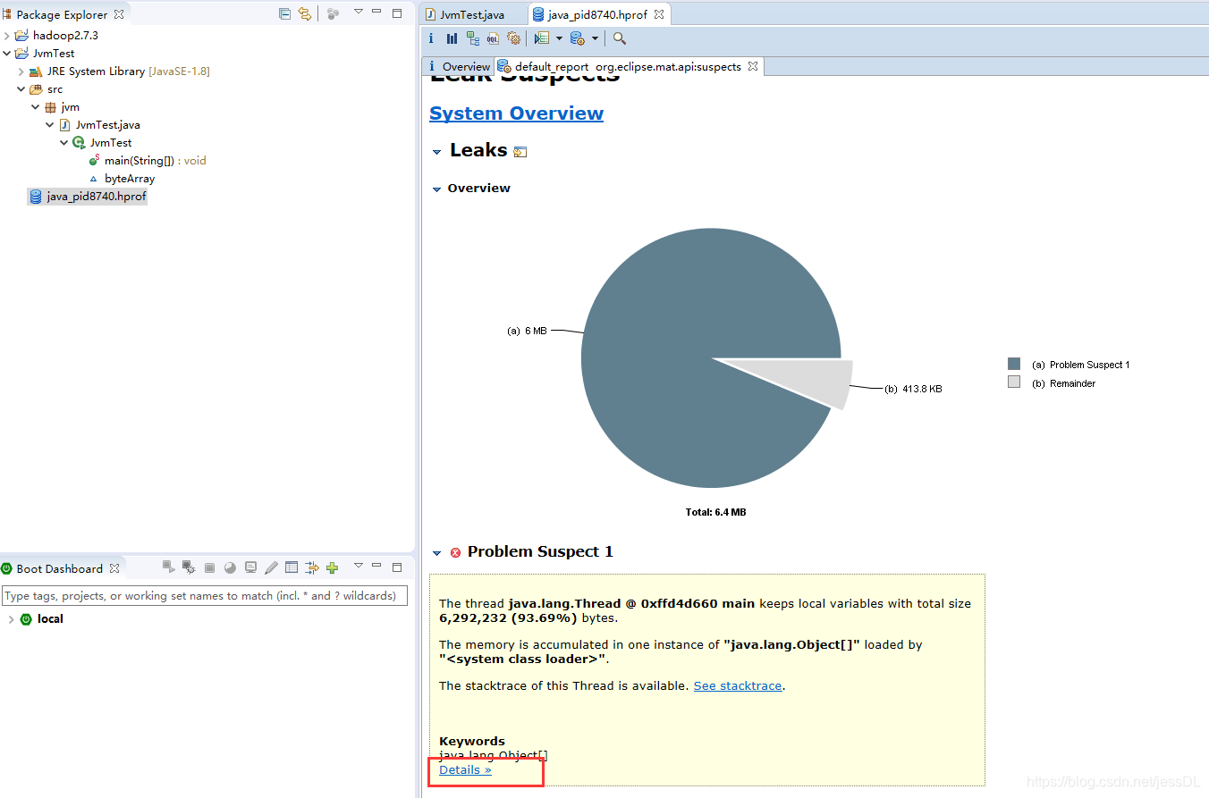Collapse the Problem Suspect 1 section
1209x798 pixels.
pyautogui.click(x=436, y=552)
